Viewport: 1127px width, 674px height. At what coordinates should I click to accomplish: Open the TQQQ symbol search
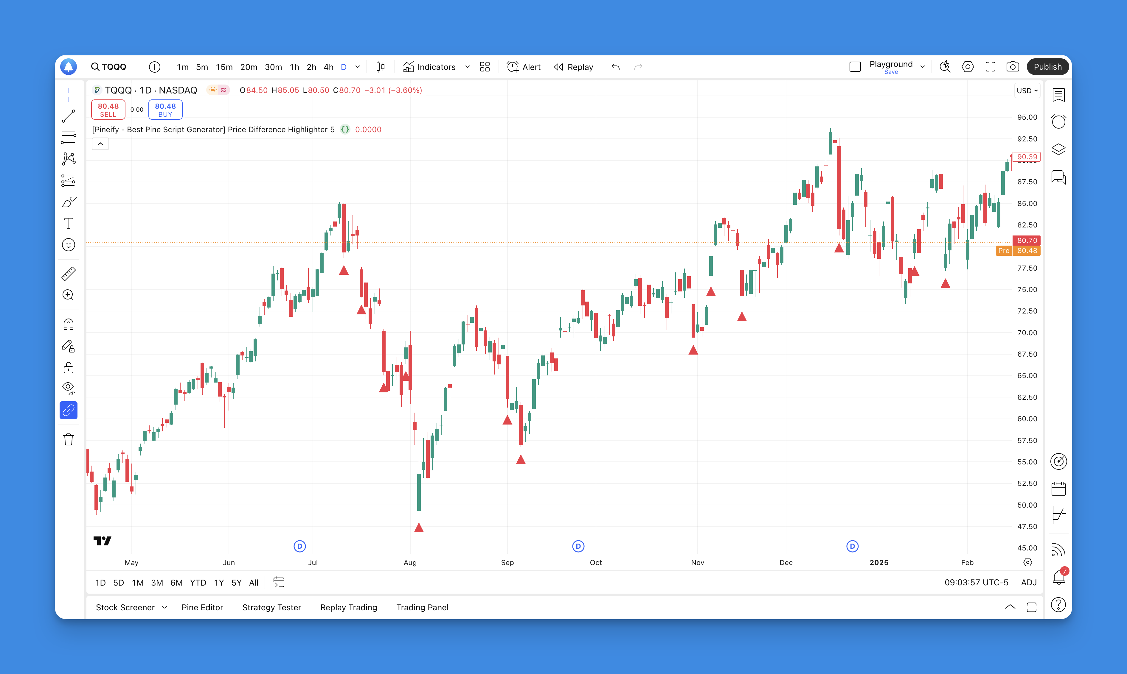pyautogui.click(x=109, y=67)
